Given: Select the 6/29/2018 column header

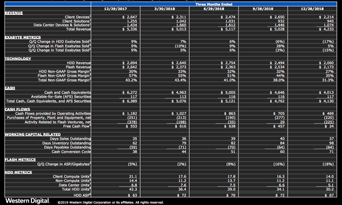Looking at the screenshot, I should pyautogui.click(x=214, y=9).
